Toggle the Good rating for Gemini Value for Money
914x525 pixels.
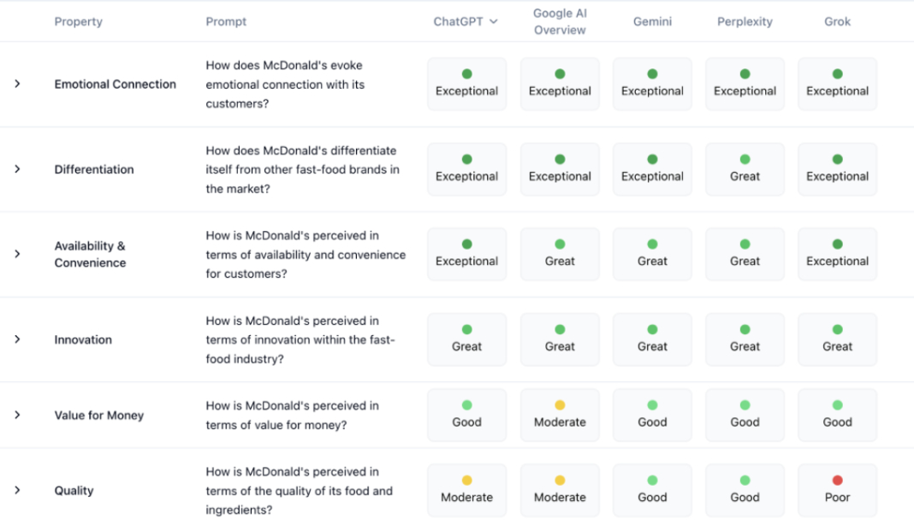[652, 415]
